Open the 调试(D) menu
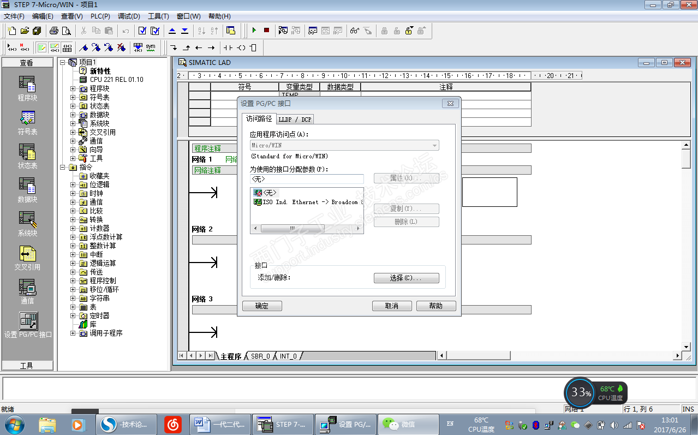698x435 pixels. click(129, 16)
